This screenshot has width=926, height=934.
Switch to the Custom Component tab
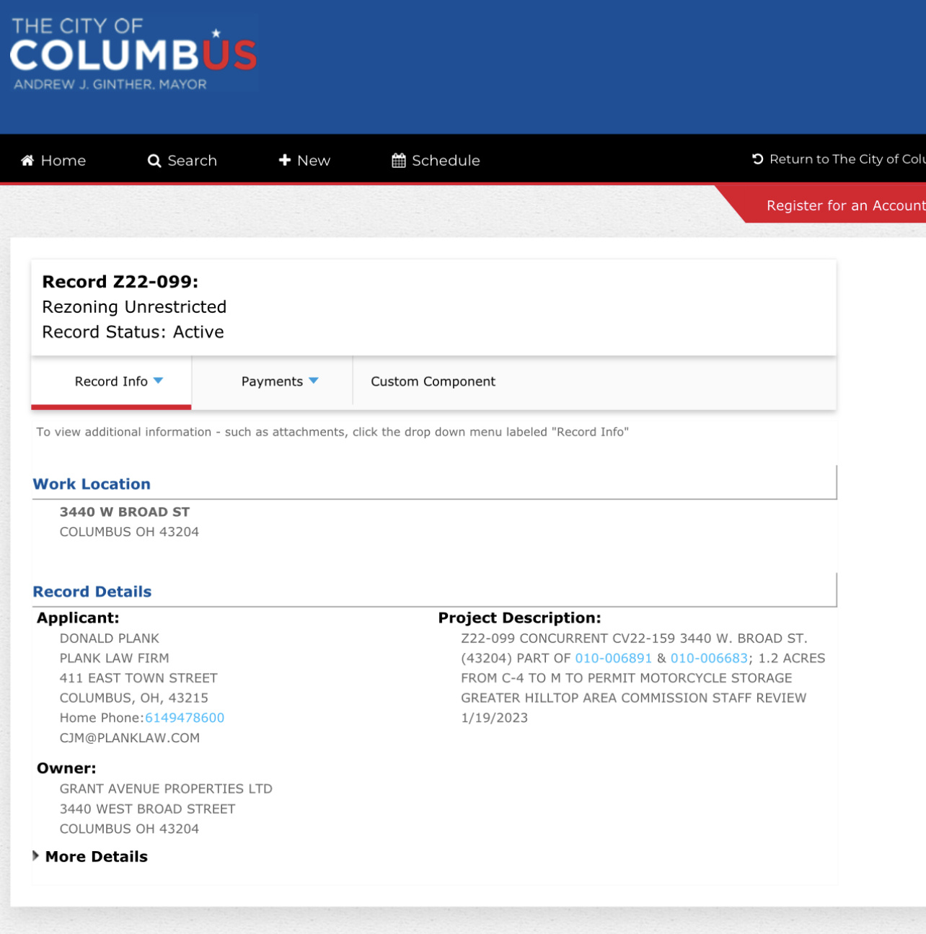tap(433, 381)
